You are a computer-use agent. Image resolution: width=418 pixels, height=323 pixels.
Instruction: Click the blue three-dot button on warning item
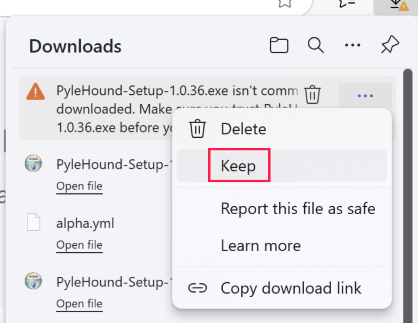click(x=365, y=96)
